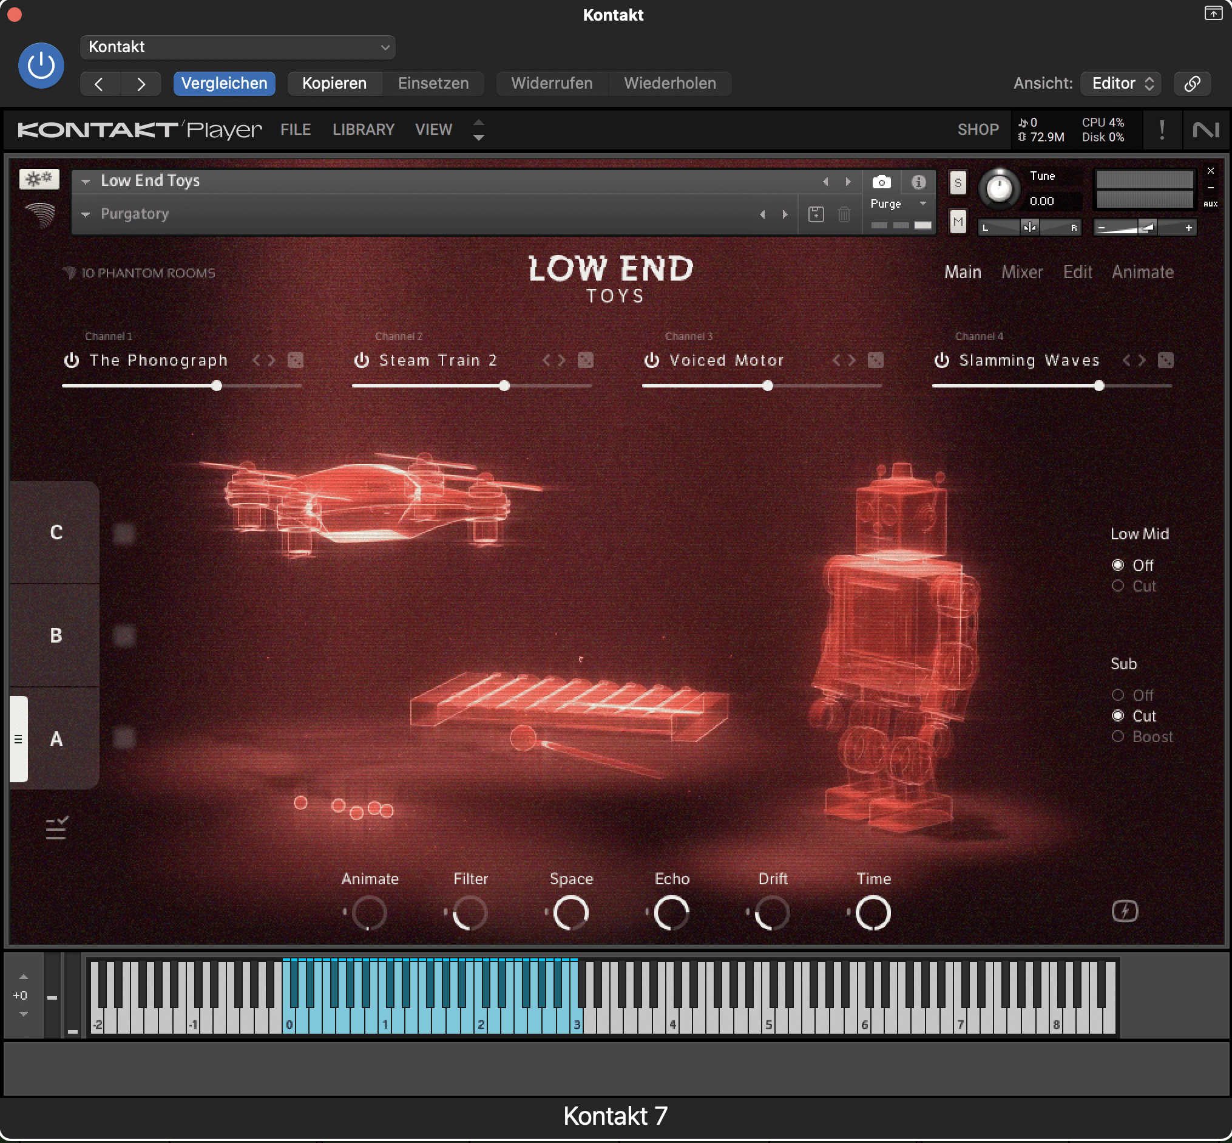
Task: Click the Widerrufen button
Action: click(x=552, y=83)
